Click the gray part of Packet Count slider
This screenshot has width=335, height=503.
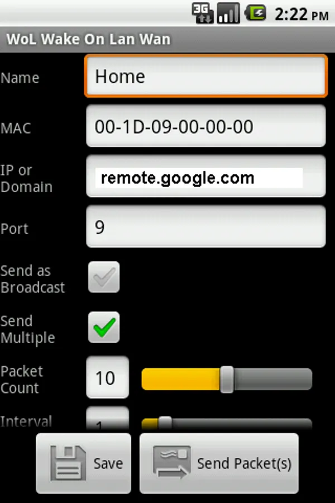273,379
